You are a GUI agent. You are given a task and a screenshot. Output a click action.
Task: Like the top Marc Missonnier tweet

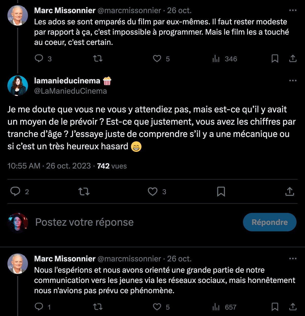click(157, 59)
